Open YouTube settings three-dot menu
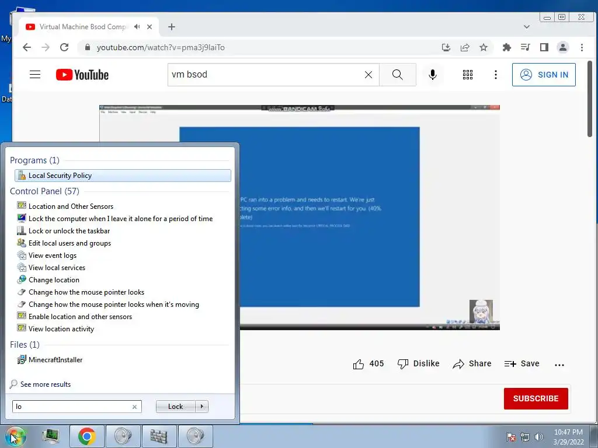 point(496,75)
